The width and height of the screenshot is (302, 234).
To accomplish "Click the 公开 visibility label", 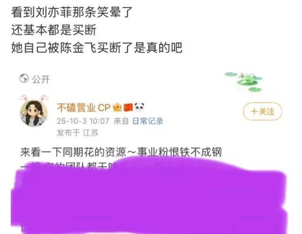I will pos(41,79).
